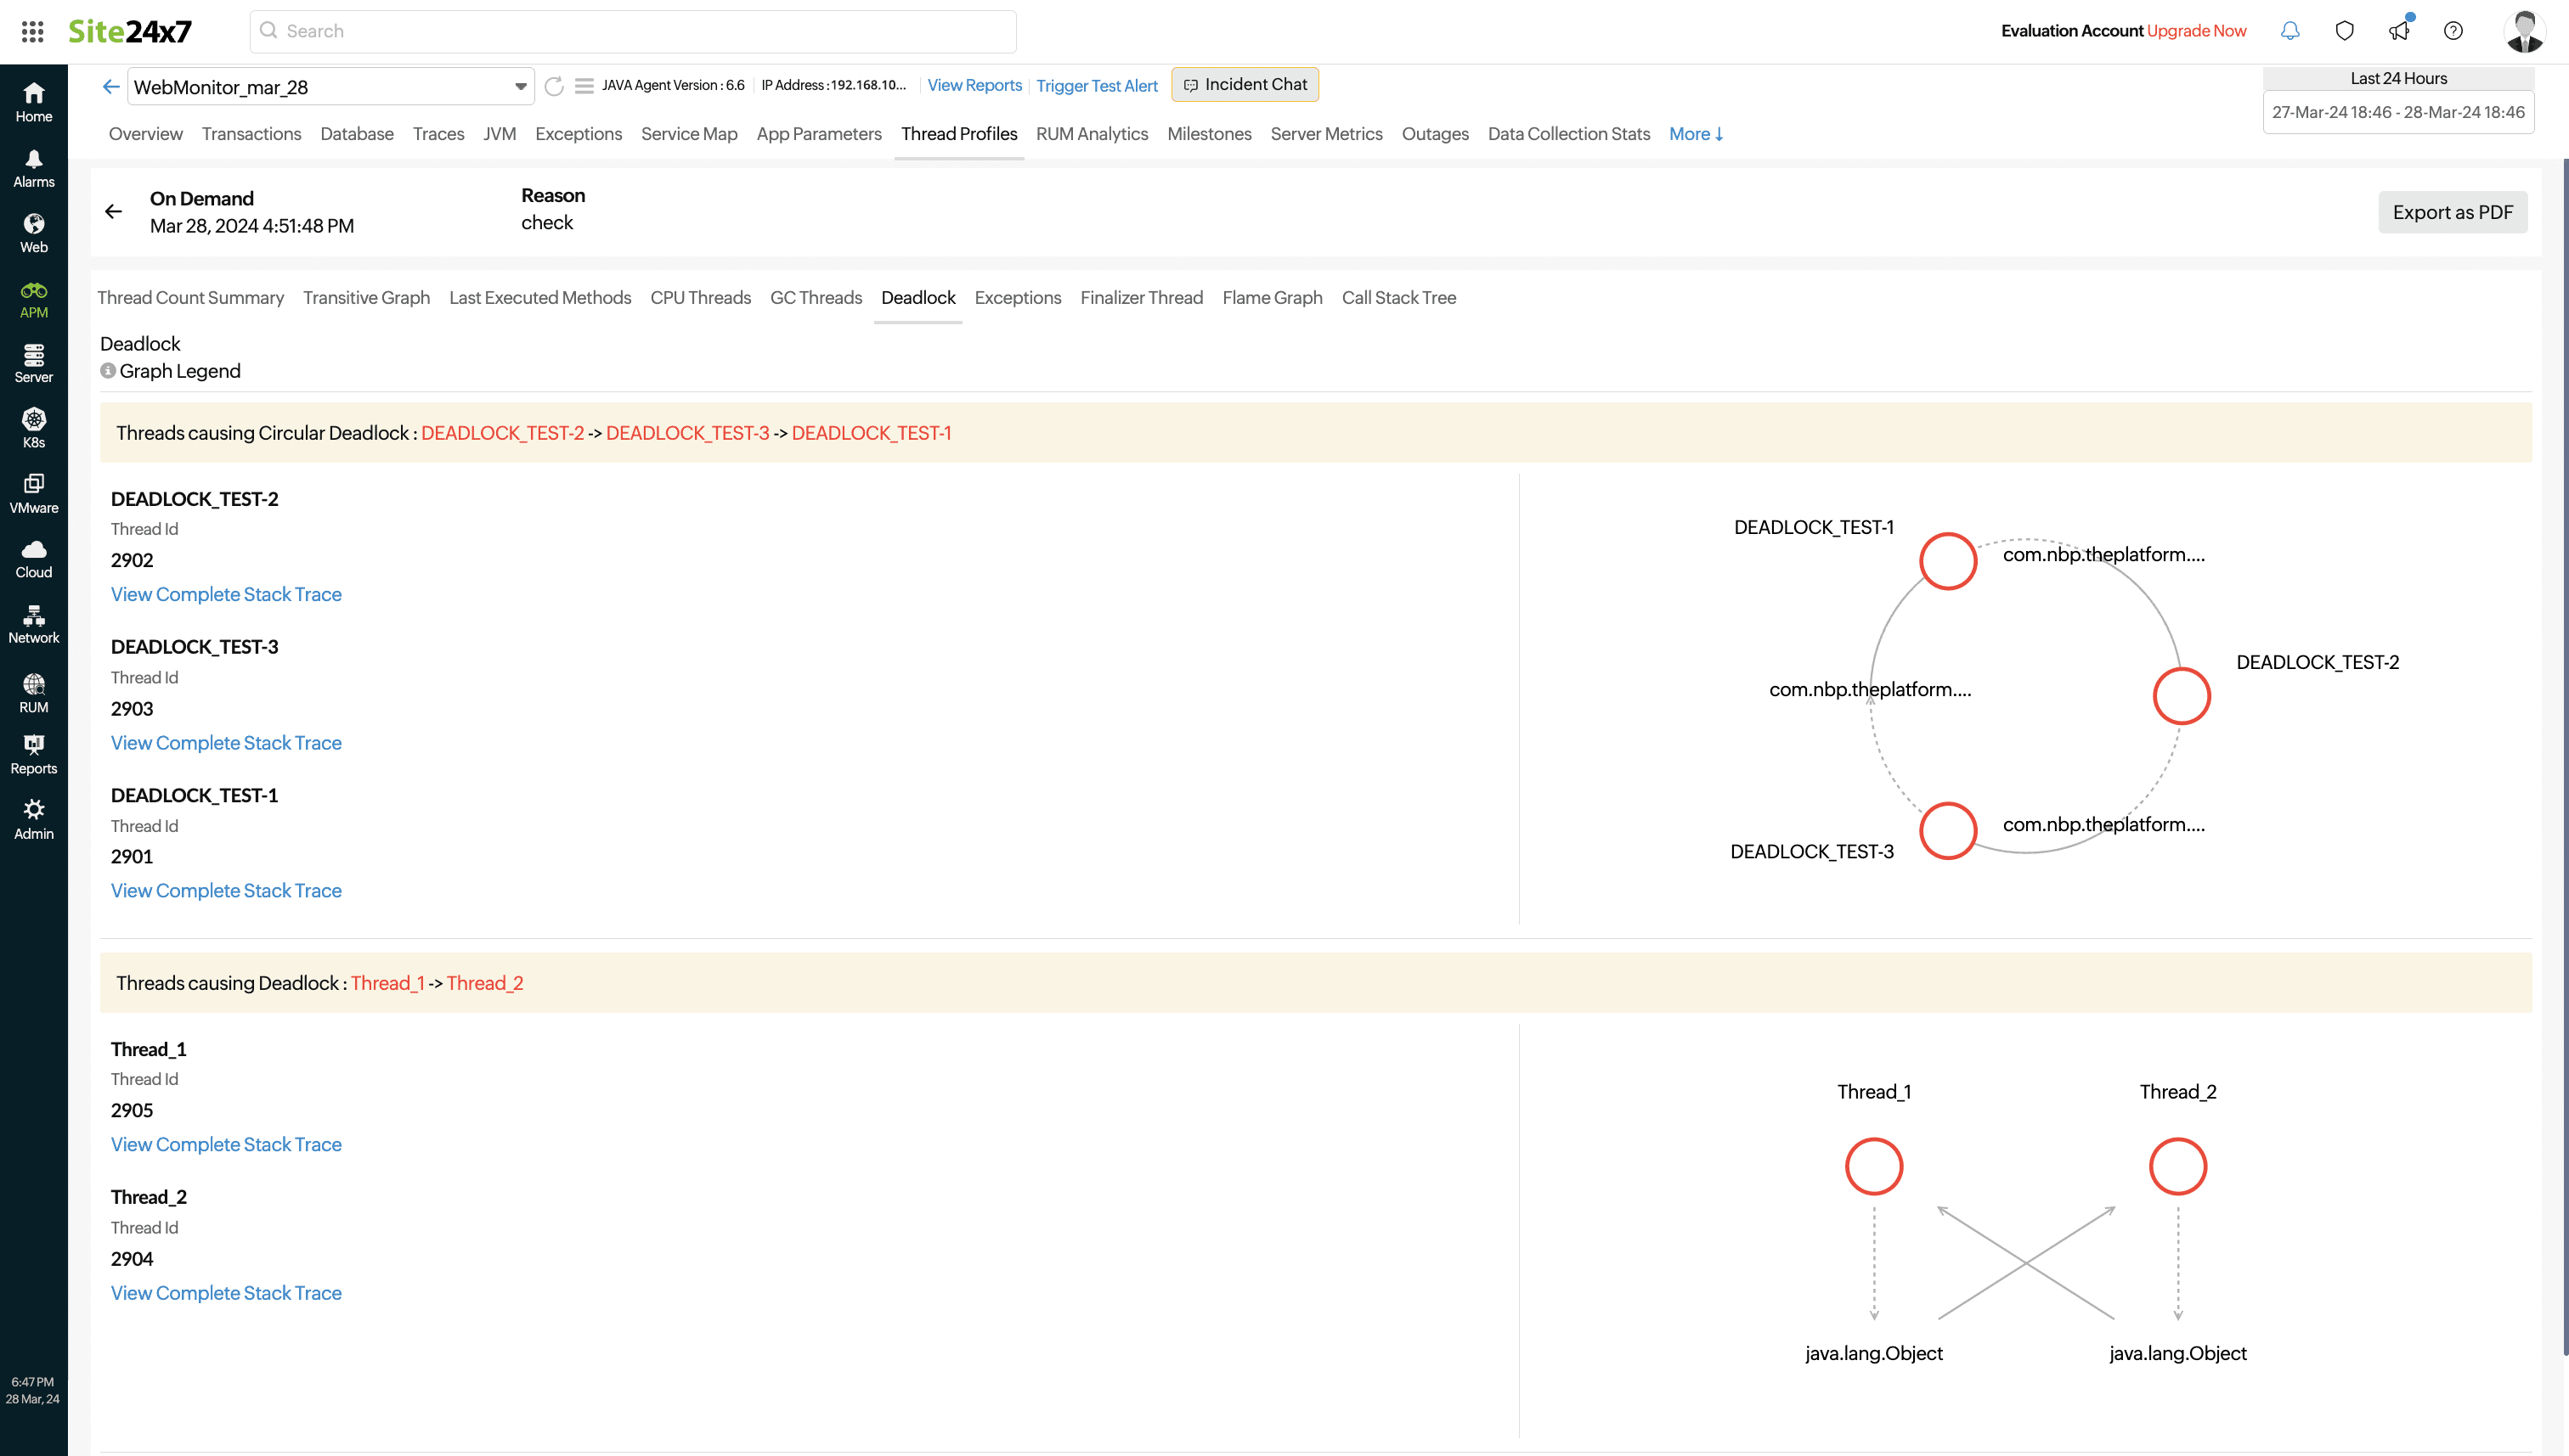
Task: Expand the More tabs menu
Action: click(x=1696, y=134)
